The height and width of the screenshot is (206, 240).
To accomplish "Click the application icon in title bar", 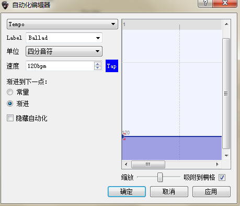I will point(5,5).
